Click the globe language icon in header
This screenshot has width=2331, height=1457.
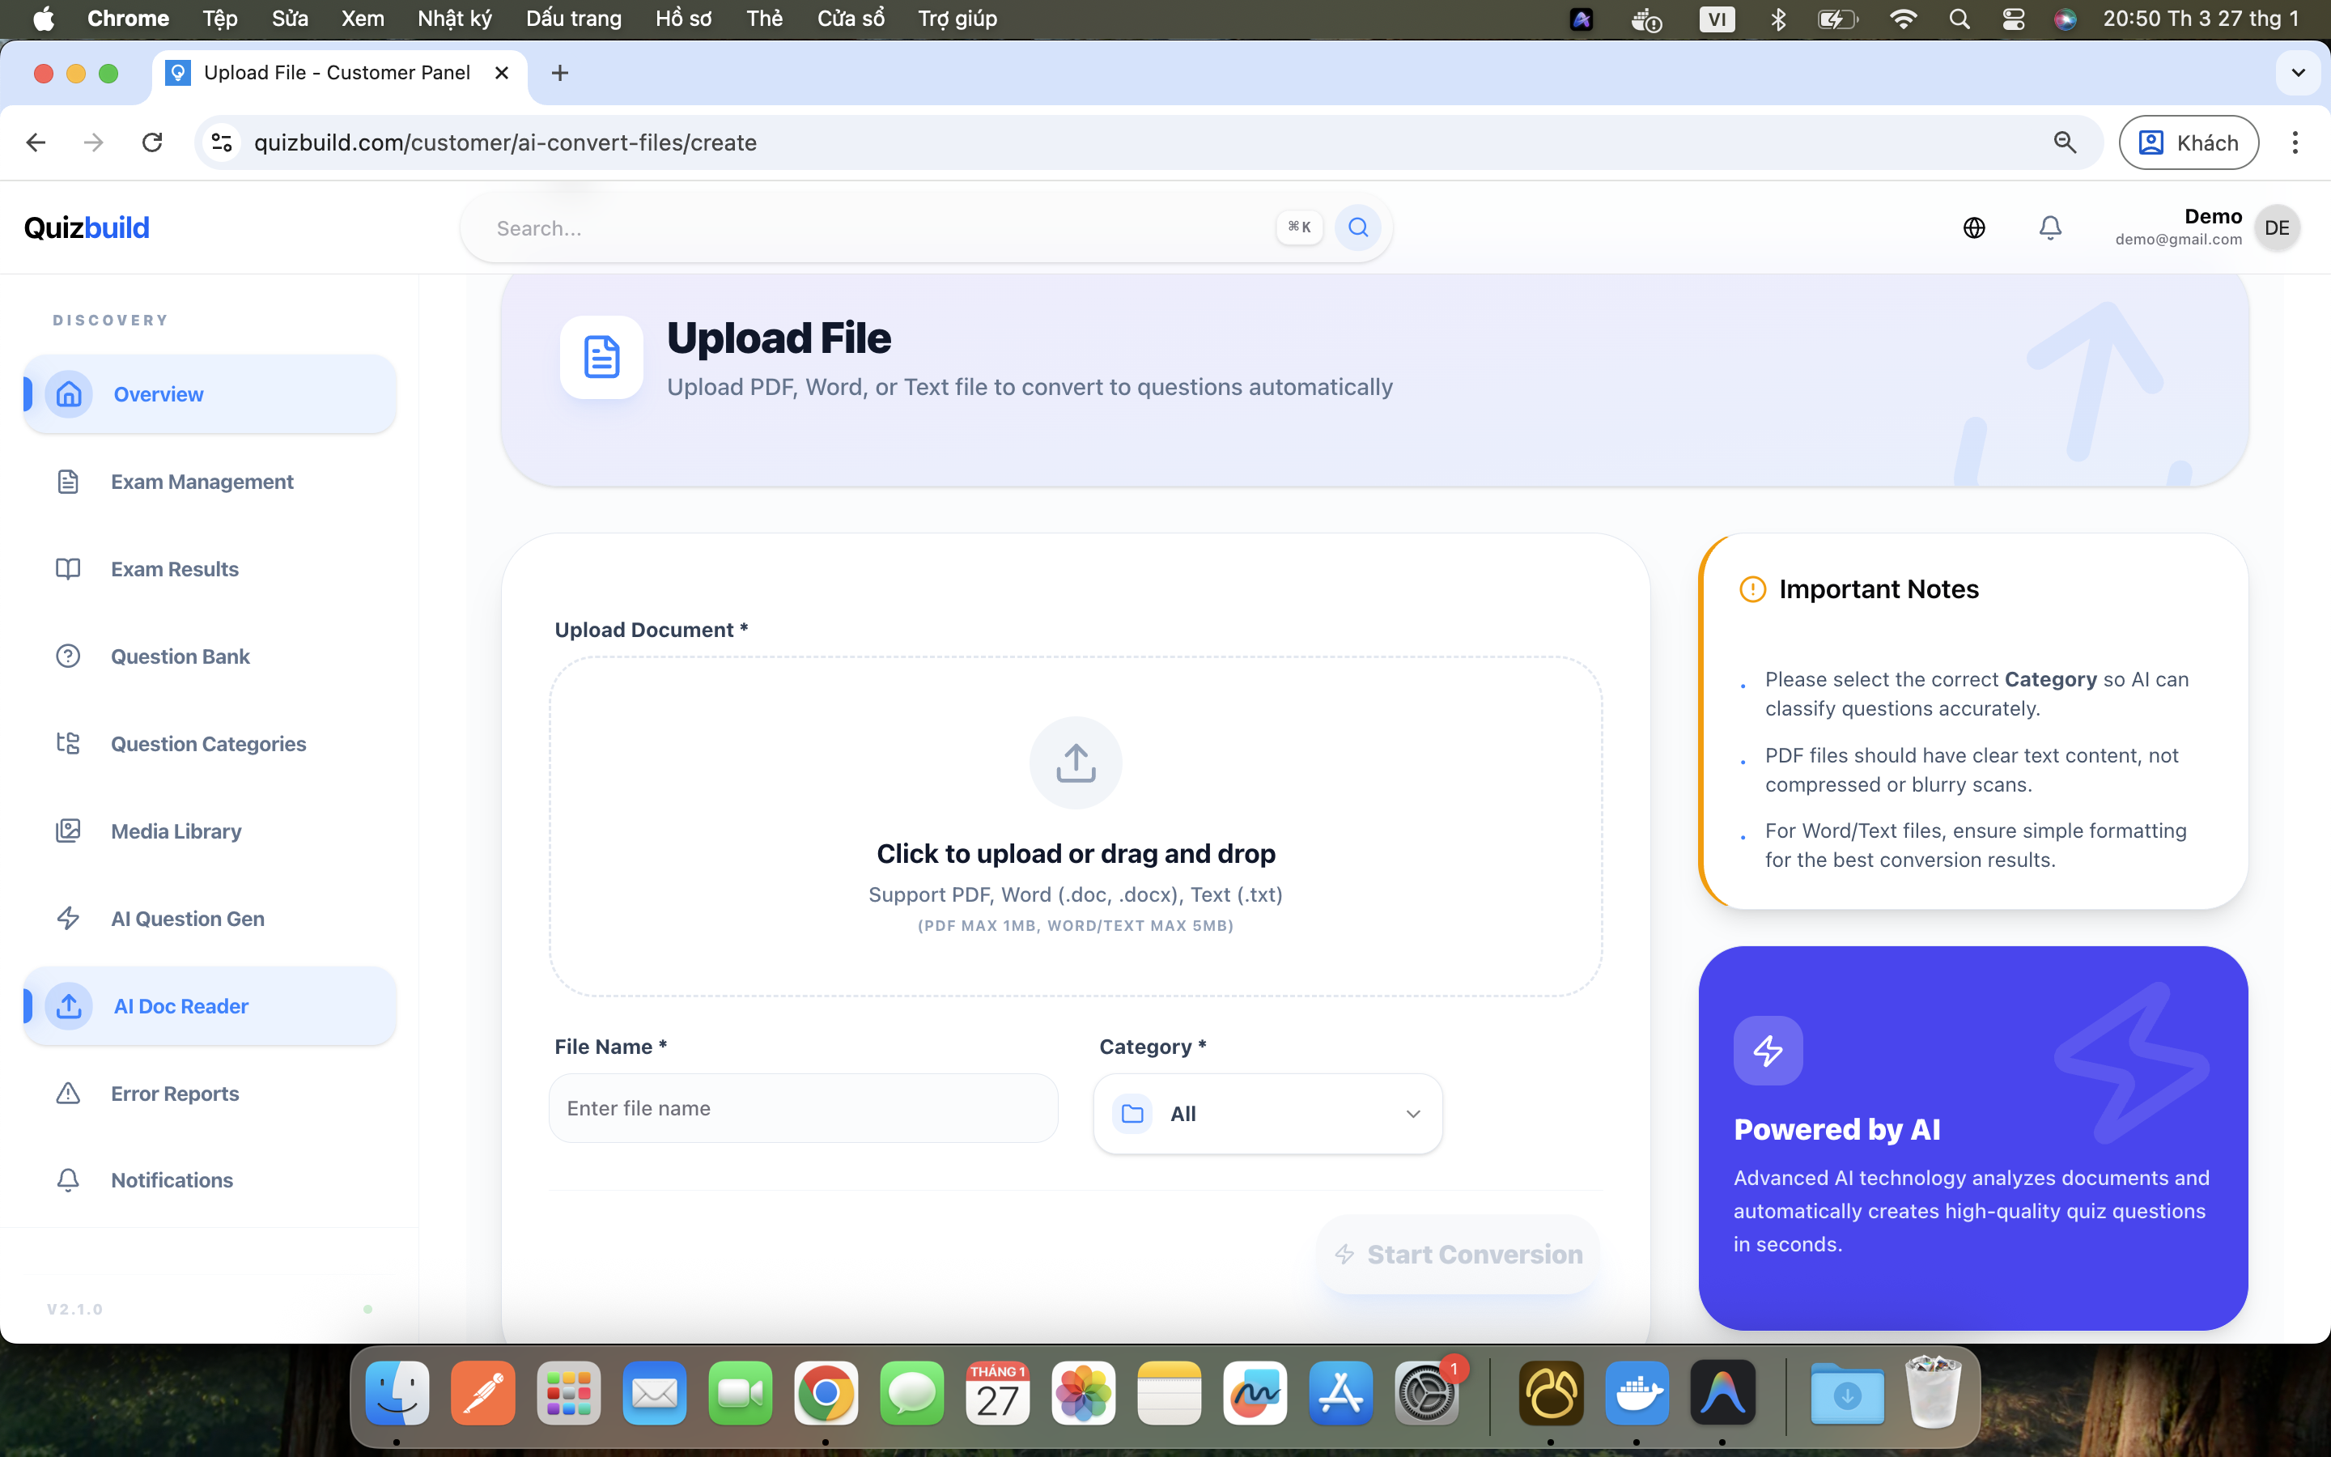pyautogui.click(x=1975, y=227)
